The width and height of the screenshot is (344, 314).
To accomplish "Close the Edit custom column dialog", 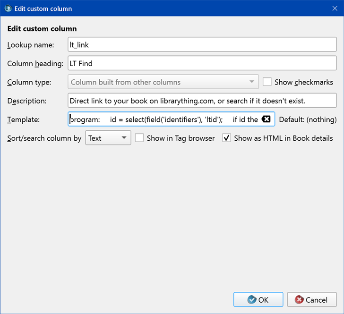I will (x=333, y=8).
